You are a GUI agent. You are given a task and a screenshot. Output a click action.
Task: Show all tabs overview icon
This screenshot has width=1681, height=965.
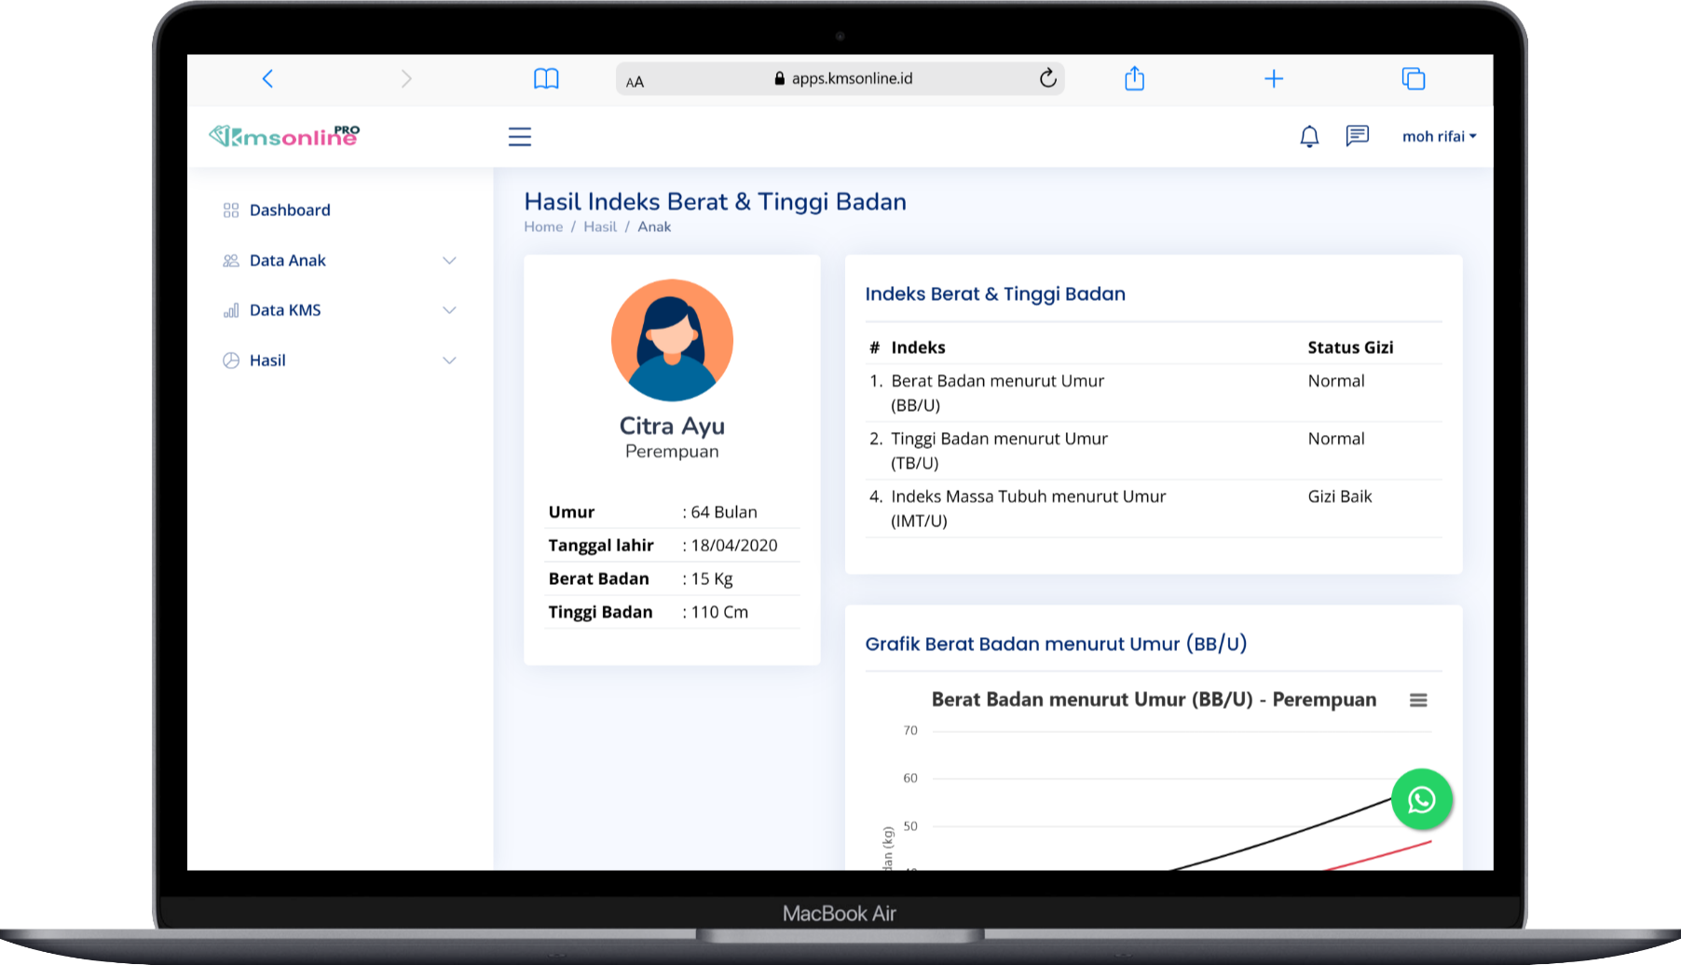[x=1413, y=79]
